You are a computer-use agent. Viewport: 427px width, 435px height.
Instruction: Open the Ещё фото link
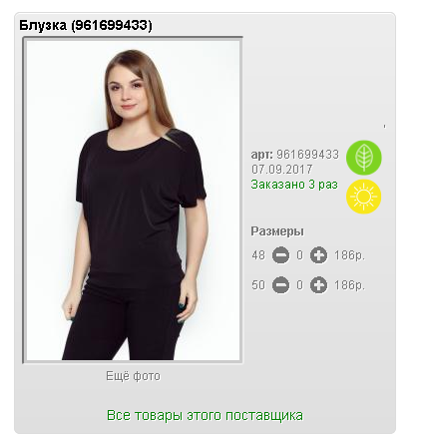[133, 376]
